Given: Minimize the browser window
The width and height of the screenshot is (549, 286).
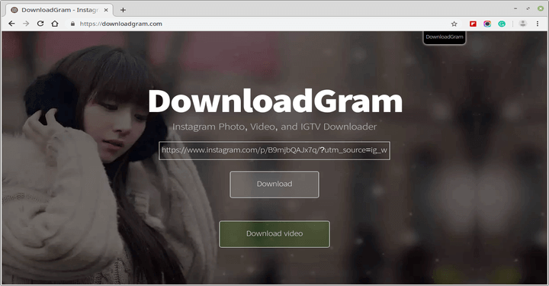Looking at the screenshot, I should coord(515,8).
